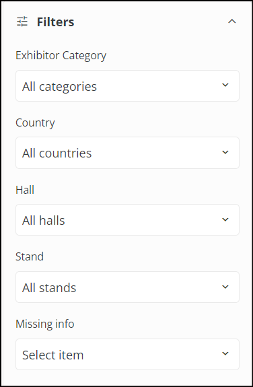Click the chevron icon in Missing info field

[225, 353]
